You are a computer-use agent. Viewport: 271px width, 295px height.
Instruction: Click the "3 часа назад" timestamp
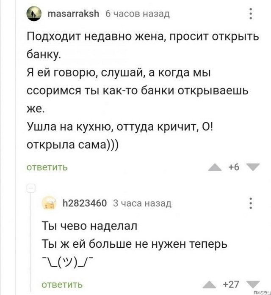click(143, 204)
